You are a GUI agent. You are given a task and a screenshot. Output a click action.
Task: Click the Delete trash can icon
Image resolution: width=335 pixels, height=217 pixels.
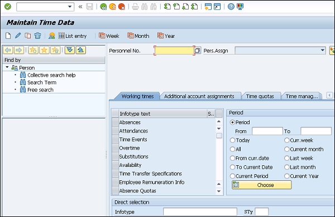click(37, 36)
